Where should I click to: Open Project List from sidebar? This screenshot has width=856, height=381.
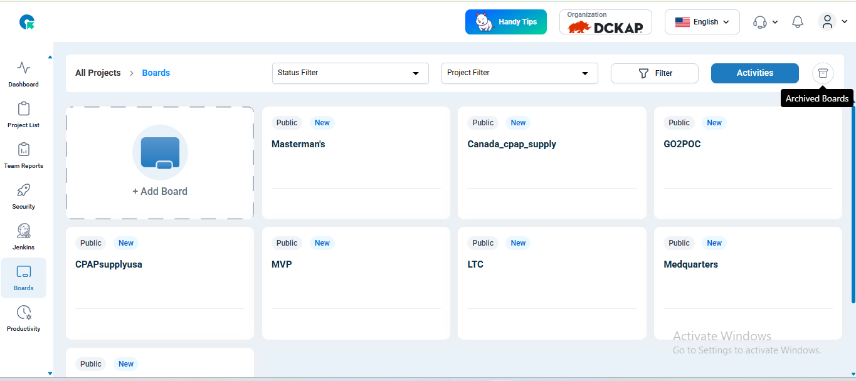click(24, 115)
